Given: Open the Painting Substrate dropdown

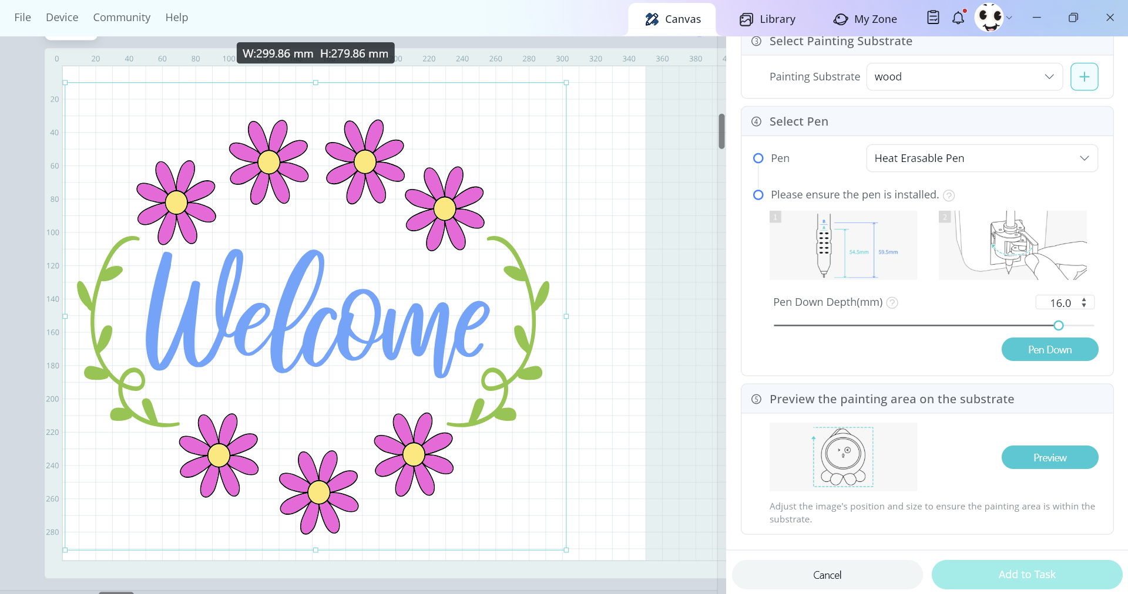Looking at the screenshot, I should (964, 77).
